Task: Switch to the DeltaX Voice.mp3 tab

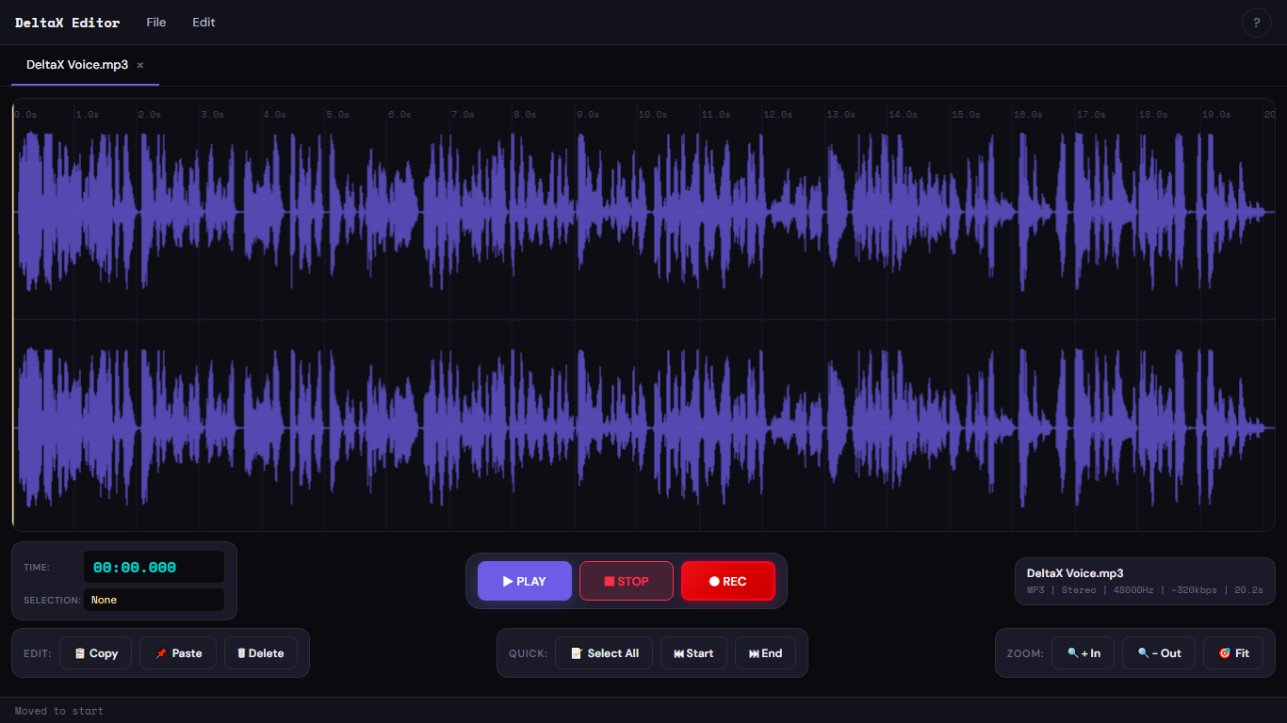Action: [75, 66]
